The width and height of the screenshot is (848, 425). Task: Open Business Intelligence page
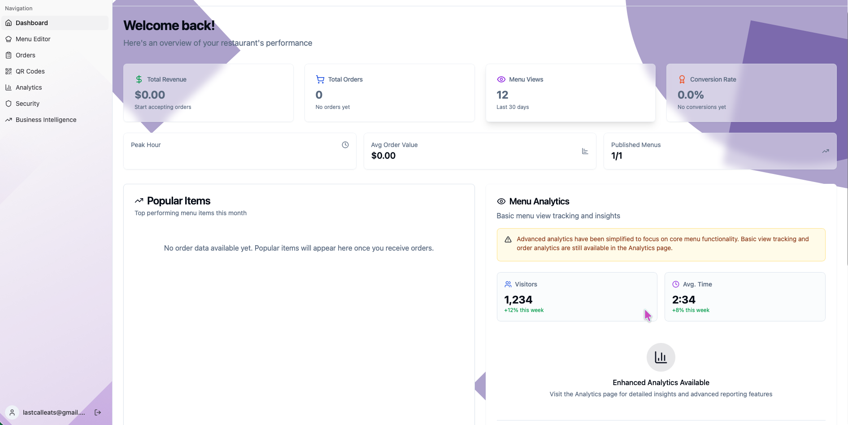tap(46, 120)
